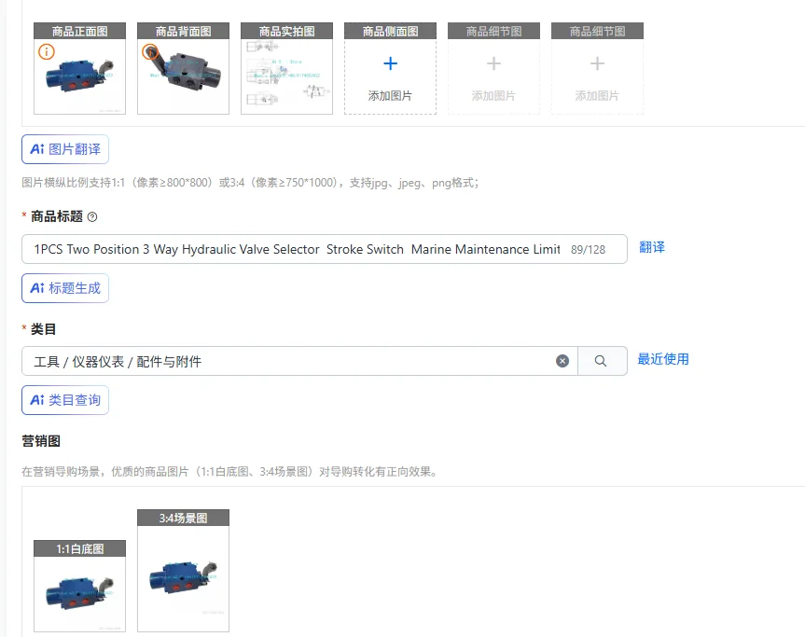Click the AI 图片翻译 button
The width and height of the screenshot is (805, 637).
tap(65, 149)
